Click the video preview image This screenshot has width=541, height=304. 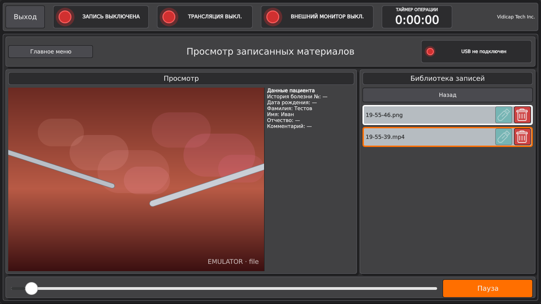pos(136,179)
